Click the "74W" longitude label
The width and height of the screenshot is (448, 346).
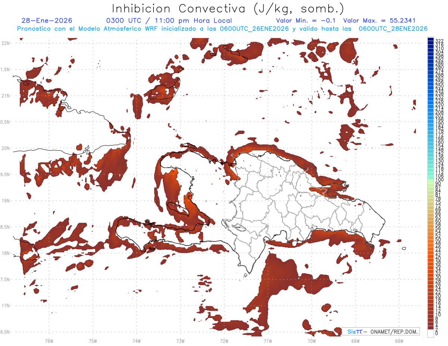click(137, 341)
